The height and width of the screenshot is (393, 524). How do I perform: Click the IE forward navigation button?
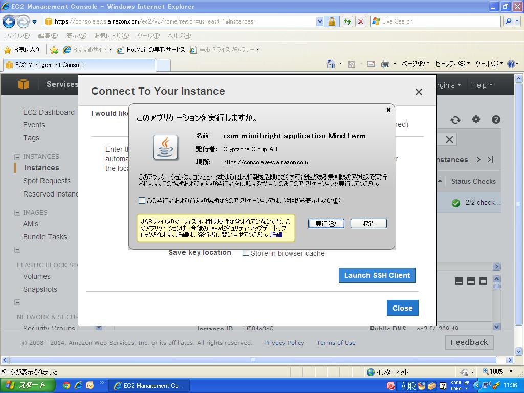pos(23,21)
